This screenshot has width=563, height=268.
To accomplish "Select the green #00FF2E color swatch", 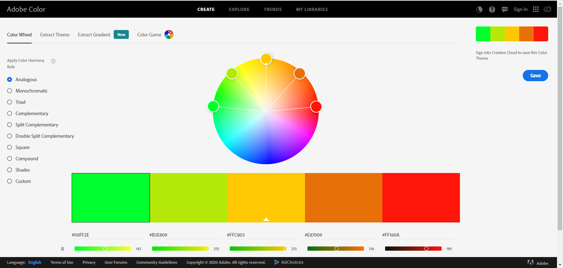I will 111,198.
